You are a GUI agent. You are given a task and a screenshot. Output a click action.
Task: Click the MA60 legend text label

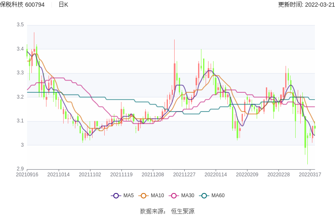(218, 196)
